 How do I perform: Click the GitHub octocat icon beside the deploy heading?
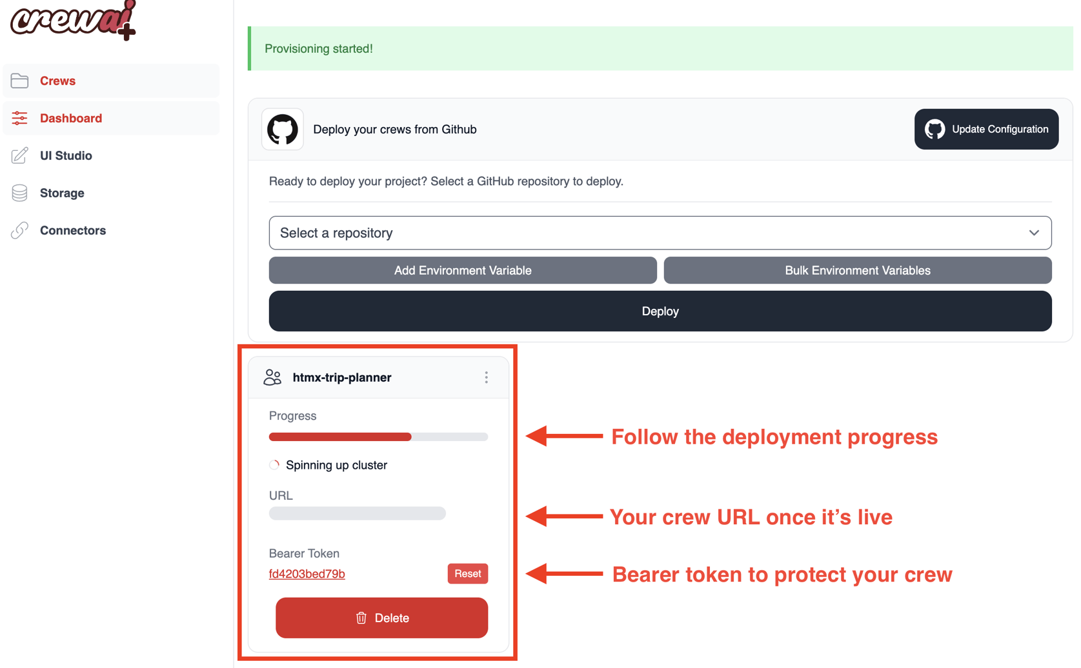[x=282, y=129]
